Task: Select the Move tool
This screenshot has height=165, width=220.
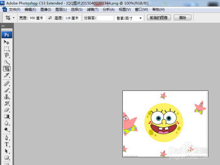Action: 7,42
